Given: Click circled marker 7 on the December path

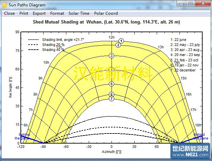Looking at the screenshot, I should click(112, 99).
